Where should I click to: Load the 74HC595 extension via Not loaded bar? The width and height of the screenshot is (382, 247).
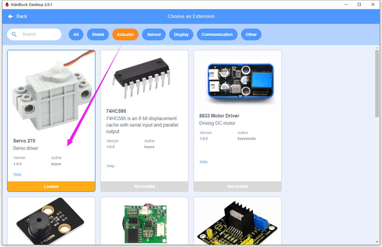point(144,186)
